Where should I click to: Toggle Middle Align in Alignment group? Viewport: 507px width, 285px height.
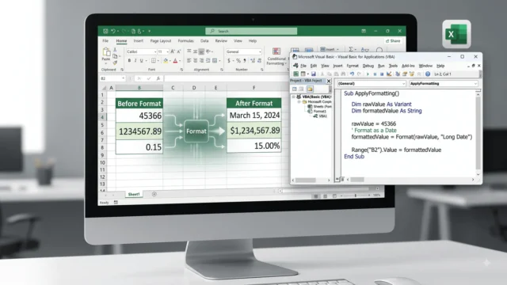coord(196,51)
